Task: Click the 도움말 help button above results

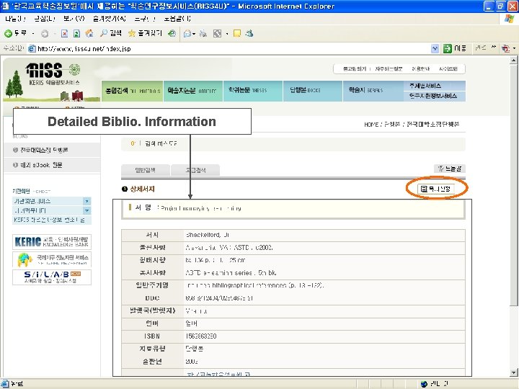Action: click(x=450, y=169)
